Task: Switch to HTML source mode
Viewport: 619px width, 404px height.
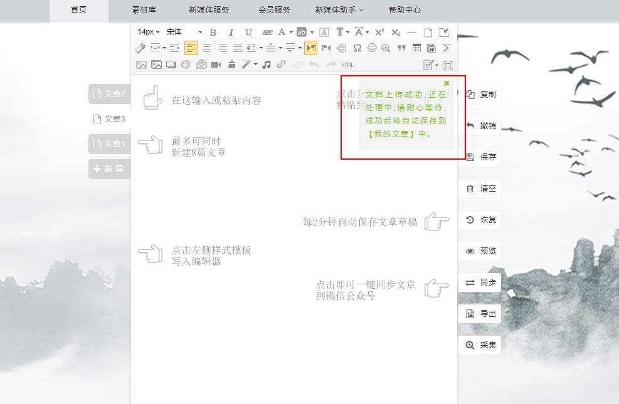Action: tap(347, 65)
